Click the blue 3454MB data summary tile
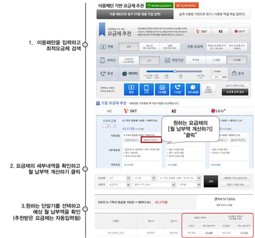The image size is (255, 238). 193,90
